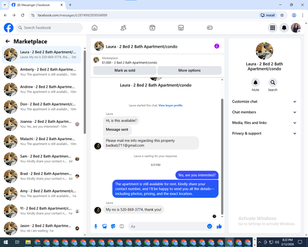Attach a photo with image icon
This screenshot has height=247, width=308.
click(105, 227)
